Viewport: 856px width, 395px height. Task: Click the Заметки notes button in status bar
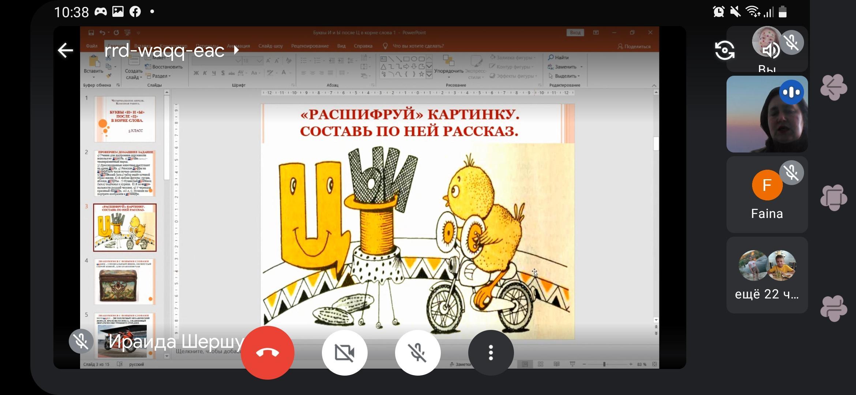pos(460,364)
